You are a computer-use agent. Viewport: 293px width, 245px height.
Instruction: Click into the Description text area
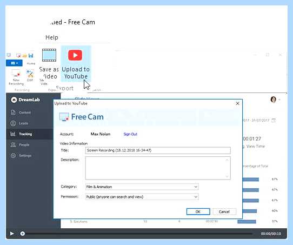point(158,168)
